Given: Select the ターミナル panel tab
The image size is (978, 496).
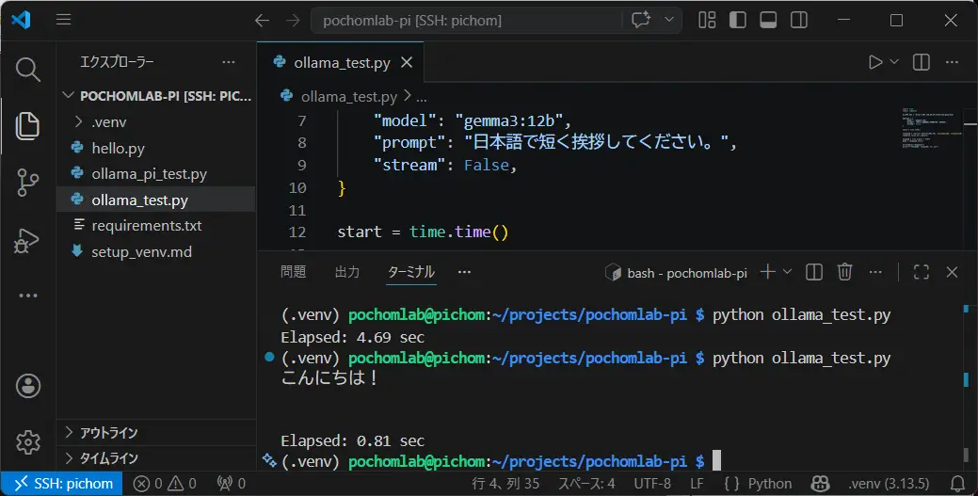Looking at the screenshot, I should (411, 271).
